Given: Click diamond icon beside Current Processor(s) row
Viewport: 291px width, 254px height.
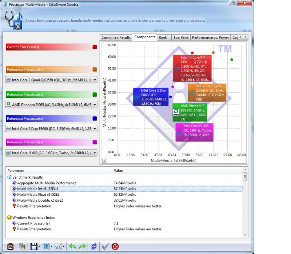Looking at the screenshot, I should [14, 223].
